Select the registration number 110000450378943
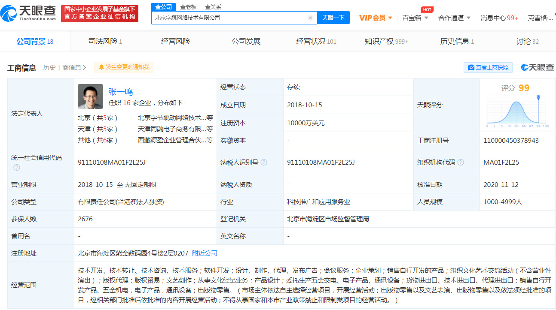The height and width of the screenshot is (310, 556). (x=511, y=140)
